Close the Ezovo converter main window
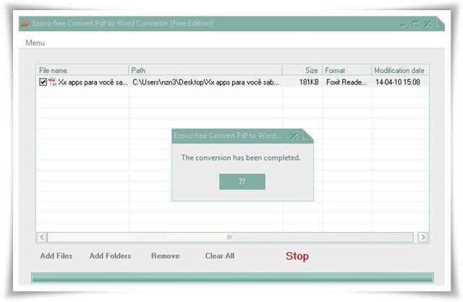This screenshot has height=302, width=463. (428, 24)
